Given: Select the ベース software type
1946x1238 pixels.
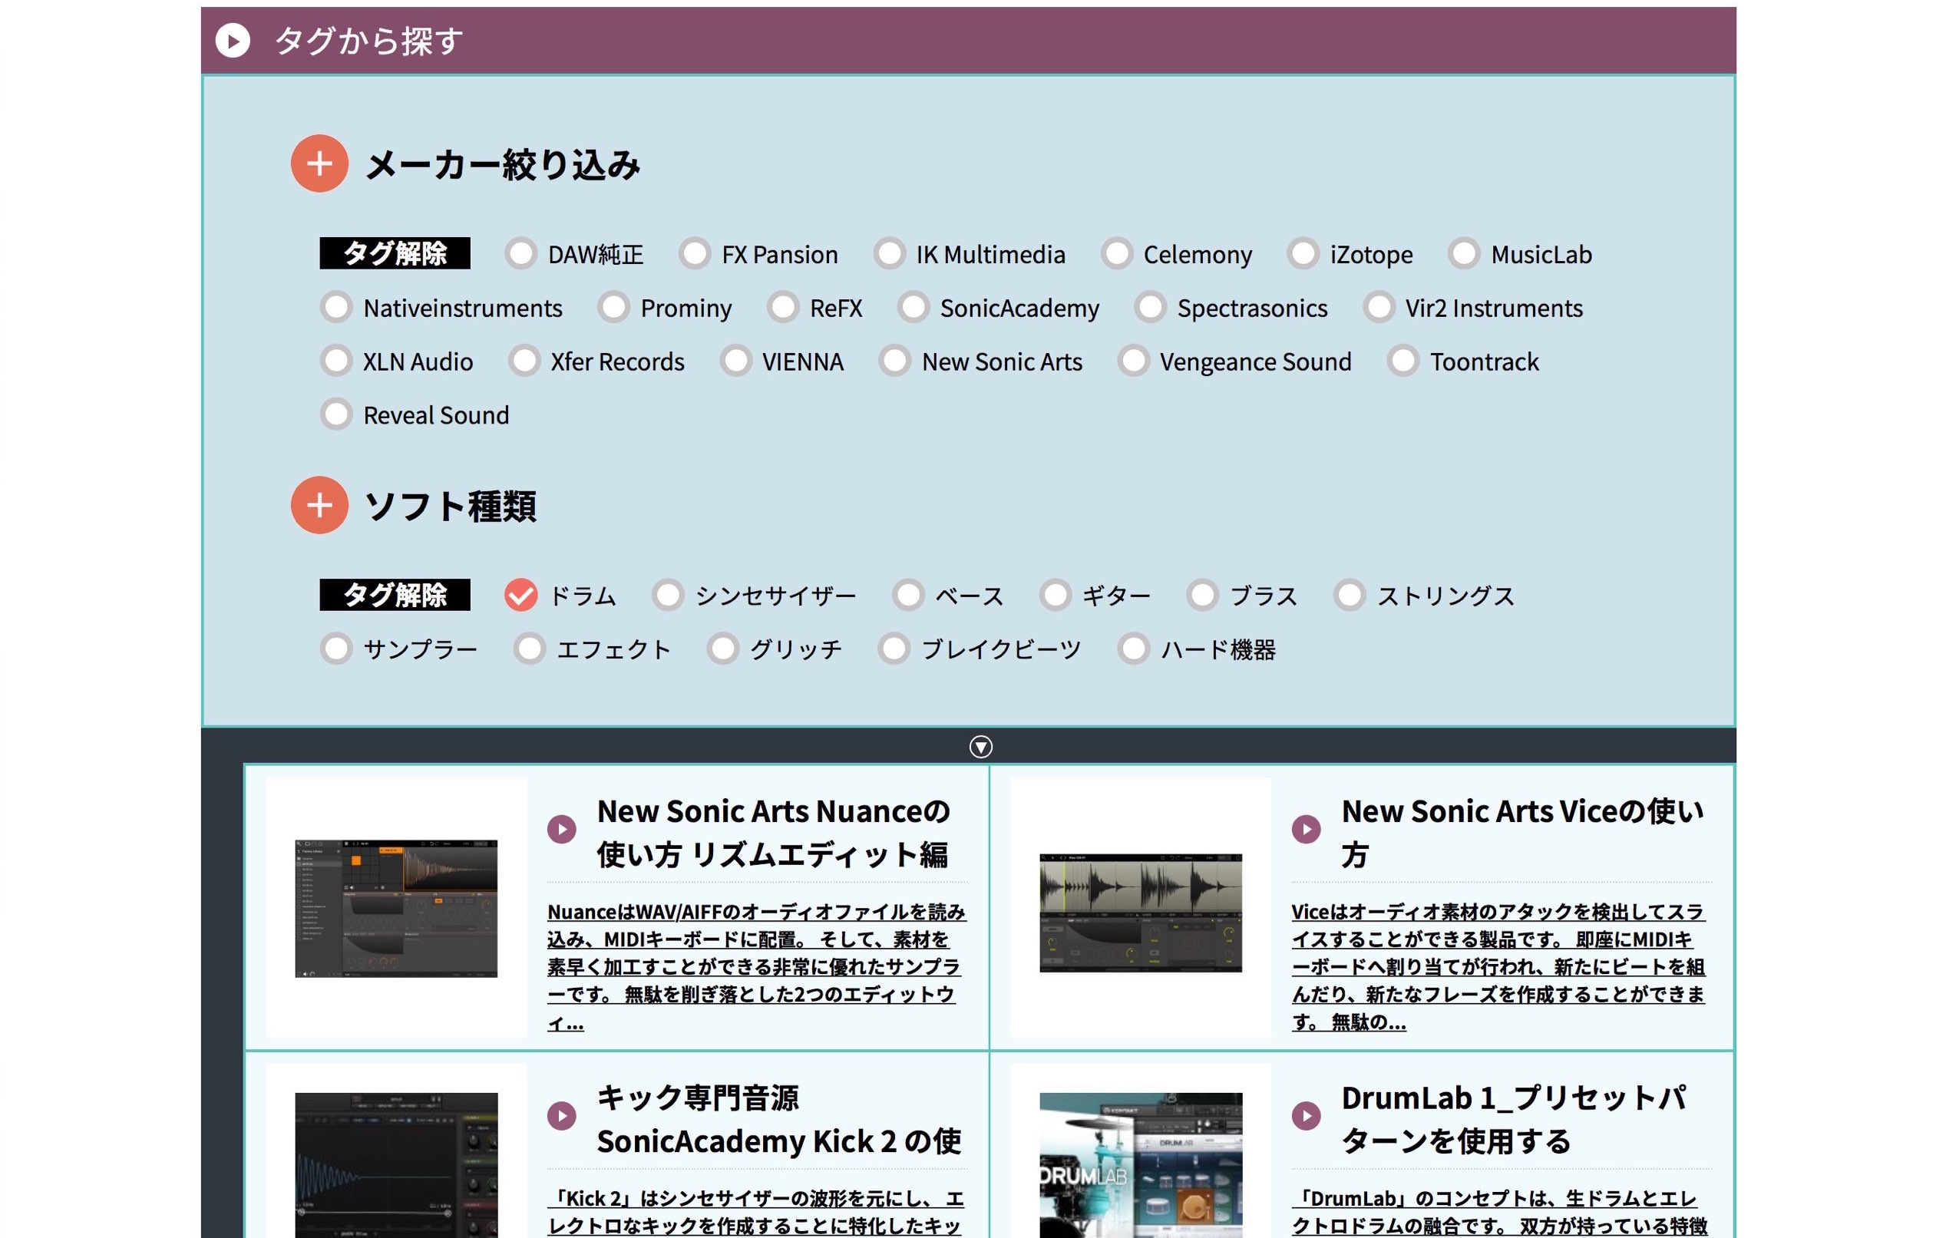Looking at the screenshot, I should 908,595.
